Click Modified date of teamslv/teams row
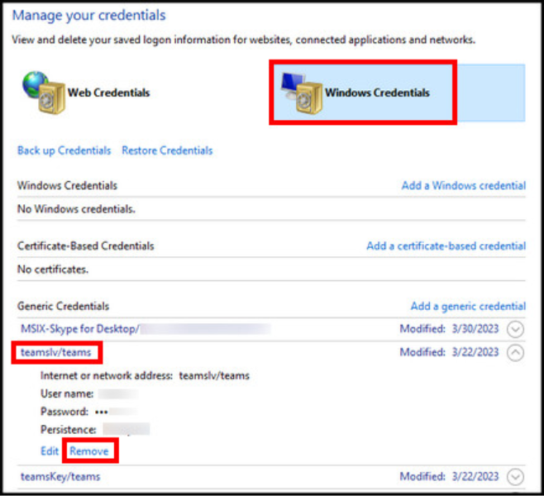The width and height of the screenshot is (544, 496). 449,352
